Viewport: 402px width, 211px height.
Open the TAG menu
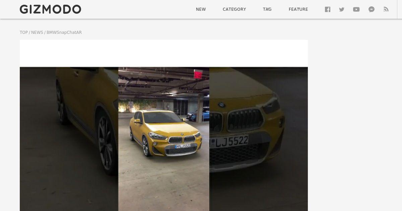tap(267, 9)
